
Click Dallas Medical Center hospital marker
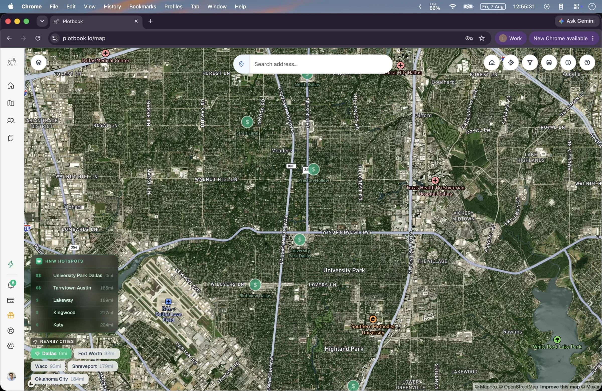106,53
